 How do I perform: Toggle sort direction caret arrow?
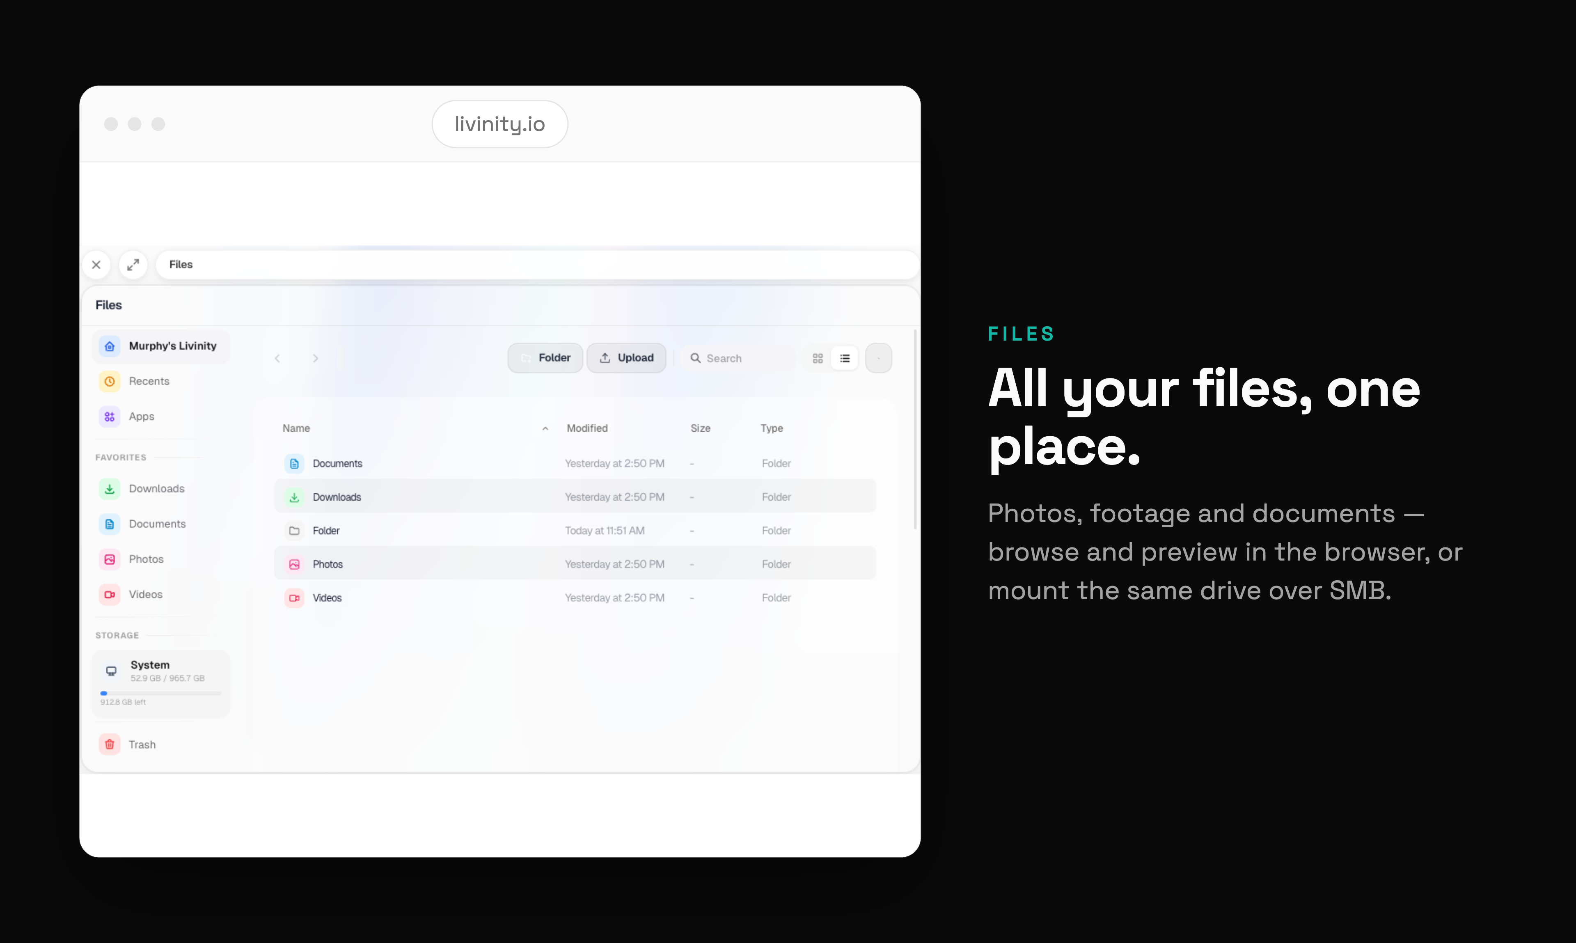545,429
